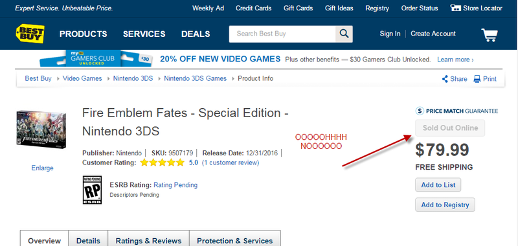Click the Gamers Club Learn more link
518x246 pixels.
(455, 60)
